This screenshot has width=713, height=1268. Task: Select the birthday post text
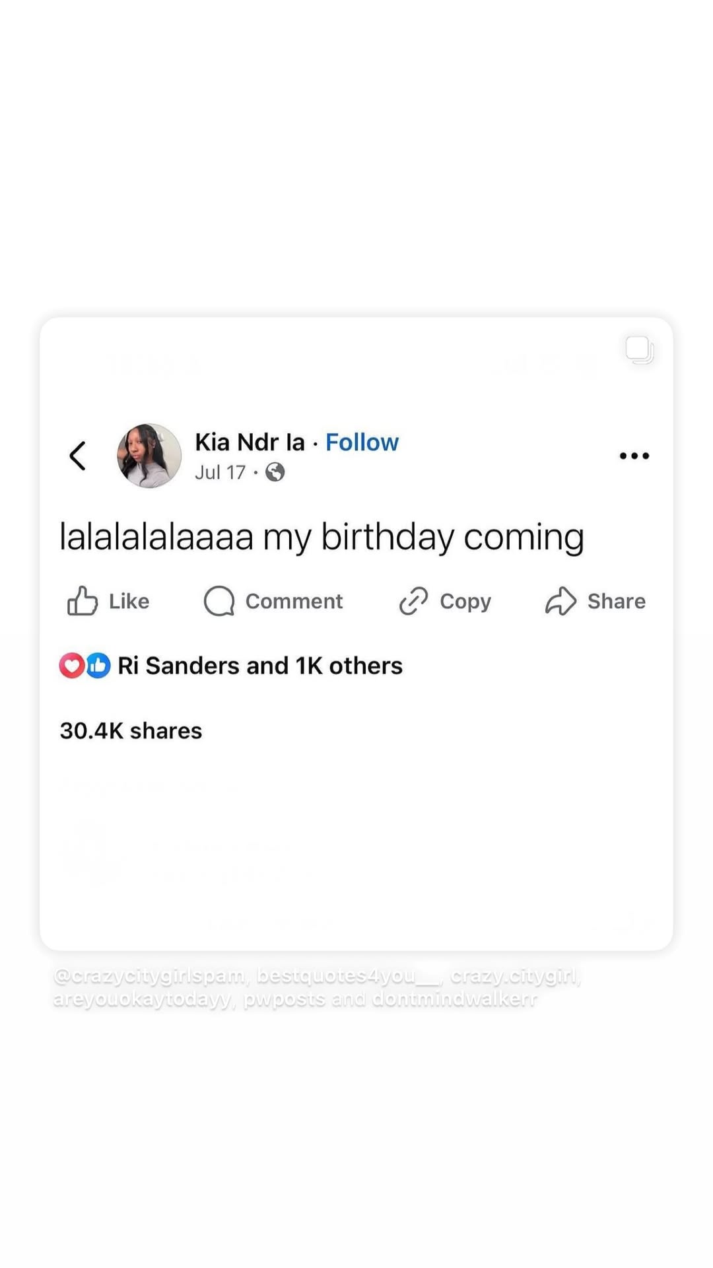(x=322, y=537)
